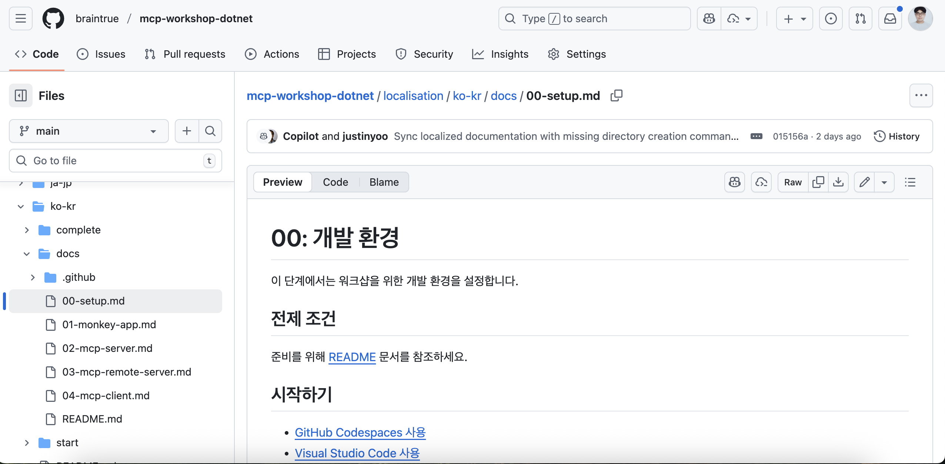Open the README link in the document
945x464 pixels.
[352, 357]
